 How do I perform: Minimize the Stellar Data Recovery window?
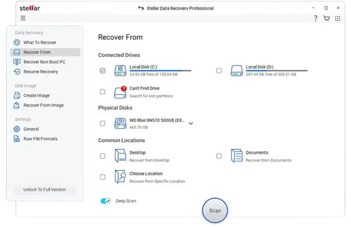point(313,8)
